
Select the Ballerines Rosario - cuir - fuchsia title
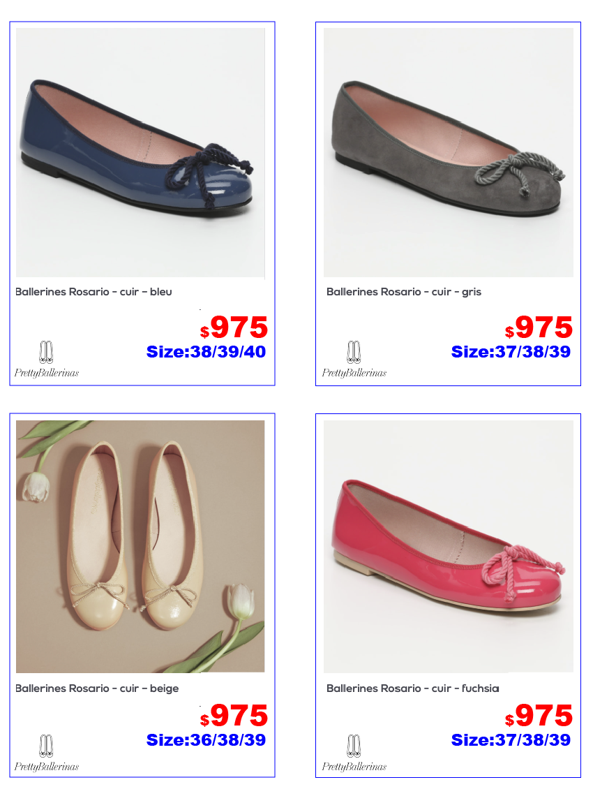pos(413,688)
